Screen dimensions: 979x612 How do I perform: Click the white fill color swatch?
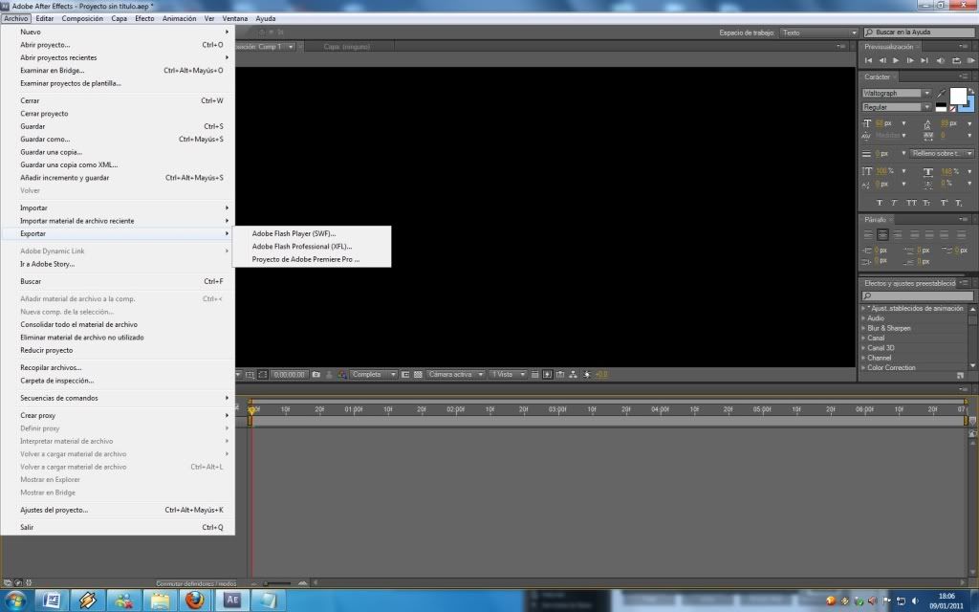pyautogui.click(x=958, y=96)
